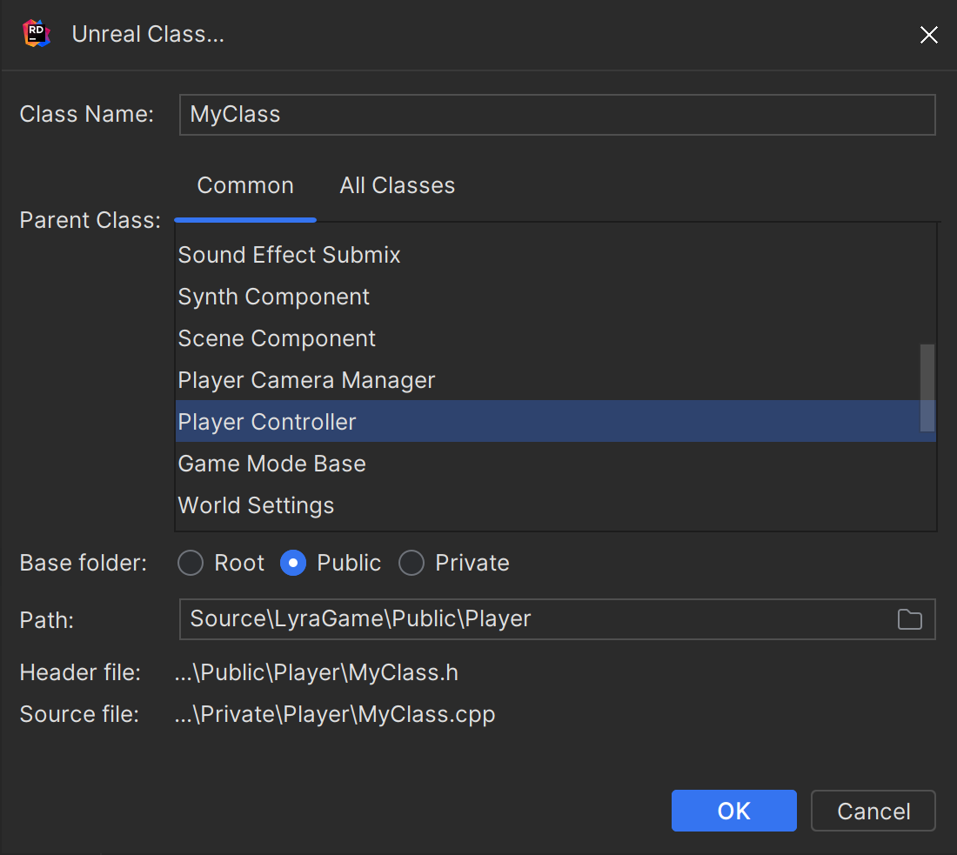The width and height of the screenshot is (957, 855).
Task: Switch to the All Classes tab
Action: point(397,185)
